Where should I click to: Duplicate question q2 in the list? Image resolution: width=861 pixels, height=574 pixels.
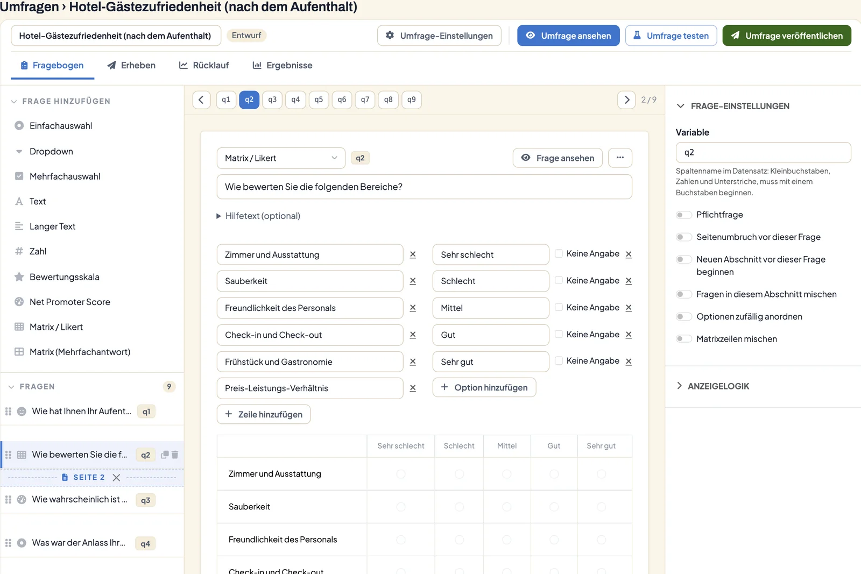click(165, 455)
